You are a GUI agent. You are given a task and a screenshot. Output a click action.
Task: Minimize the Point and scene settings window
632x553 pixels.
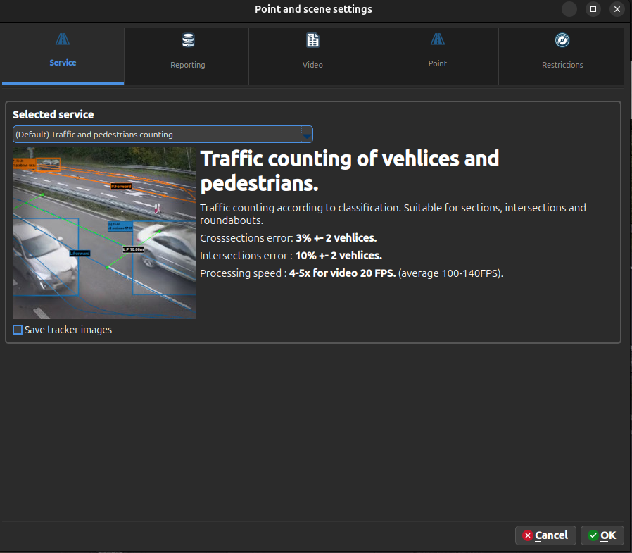point(569,9)
